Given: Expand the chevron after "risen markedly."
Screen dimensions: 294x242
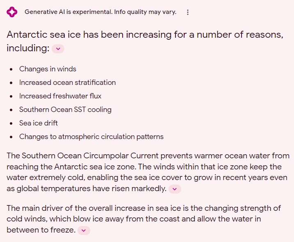Looking at the screenshot, I should (175, 189).
